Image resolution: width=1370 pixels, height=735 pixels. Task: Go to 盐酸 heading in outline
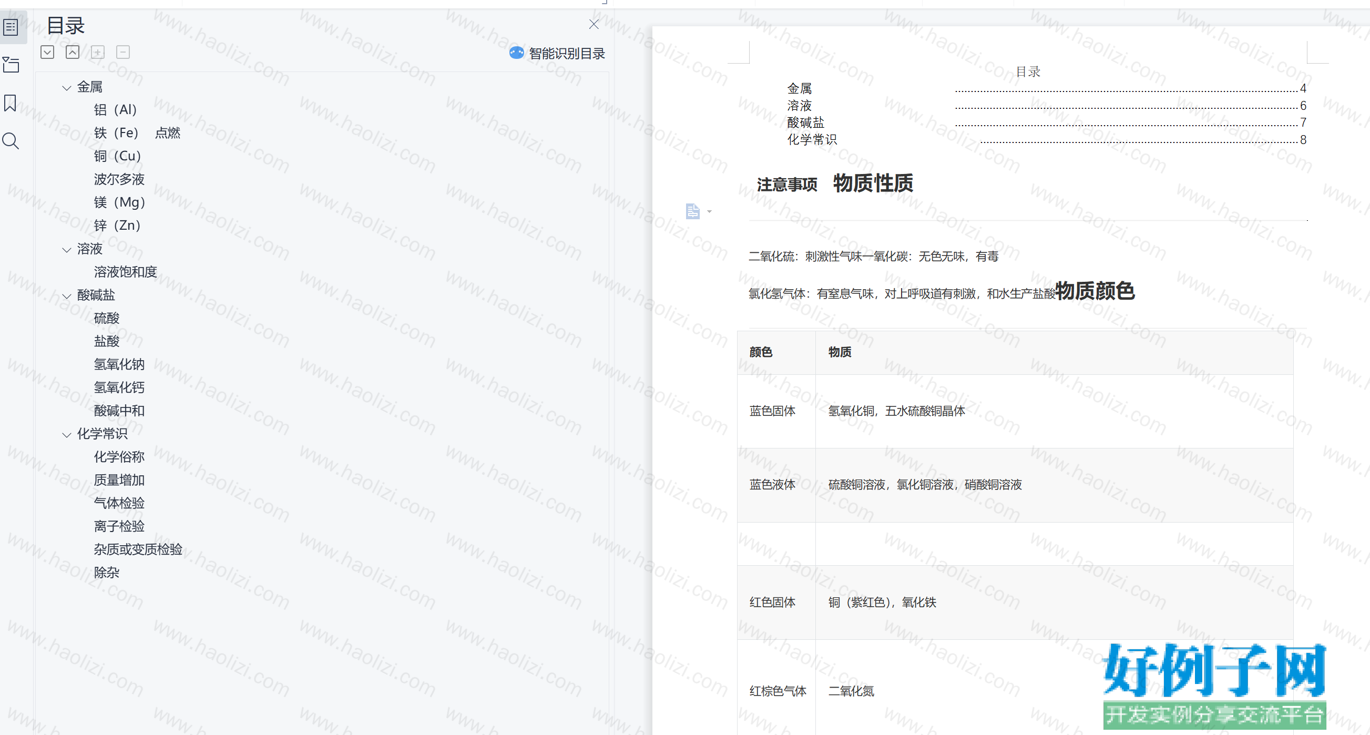pyautogui.click(x=106, y=341)
